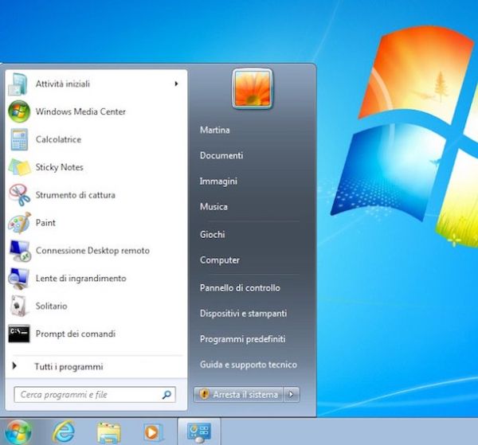Open Prompt dei comandi icon
Screen dimensions: 478x445
19,334
